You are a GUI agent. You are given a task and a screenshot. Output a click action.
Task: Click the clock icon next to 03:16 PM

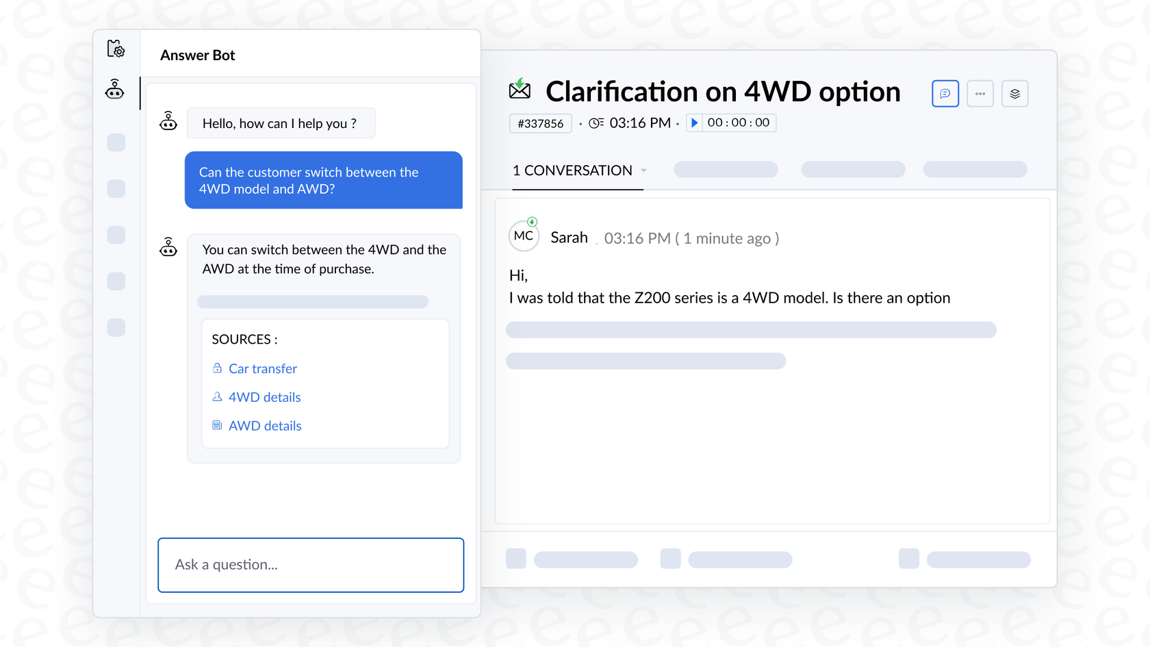[596, 123]
